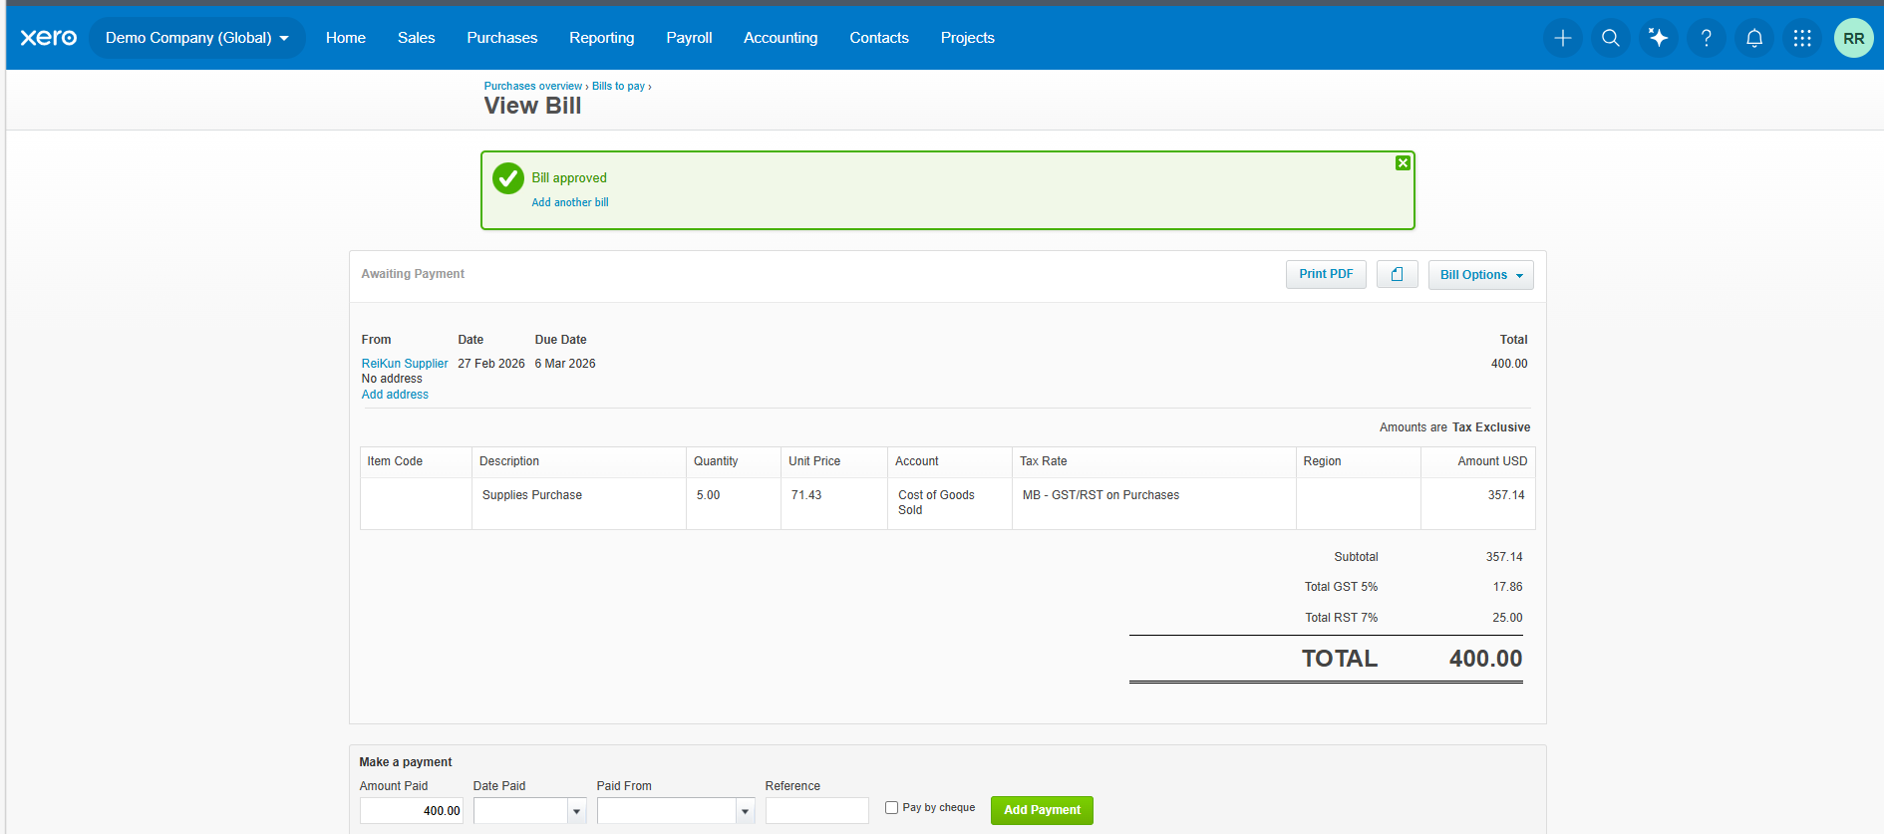Viewport: 1884px width, 834px height.
Task: Open the Purchases menu
Action: pyautogui.click(x=502, y=38)
